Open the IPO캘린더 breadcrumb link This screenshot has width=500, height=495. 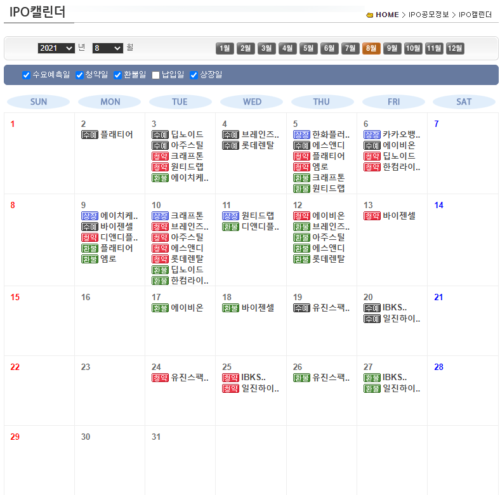pos(475,15)
